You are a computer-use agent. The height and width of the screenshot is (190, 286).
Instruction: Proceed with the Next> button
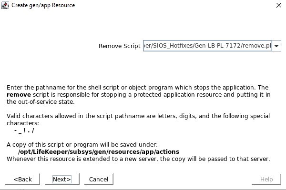tap(62, 179)
